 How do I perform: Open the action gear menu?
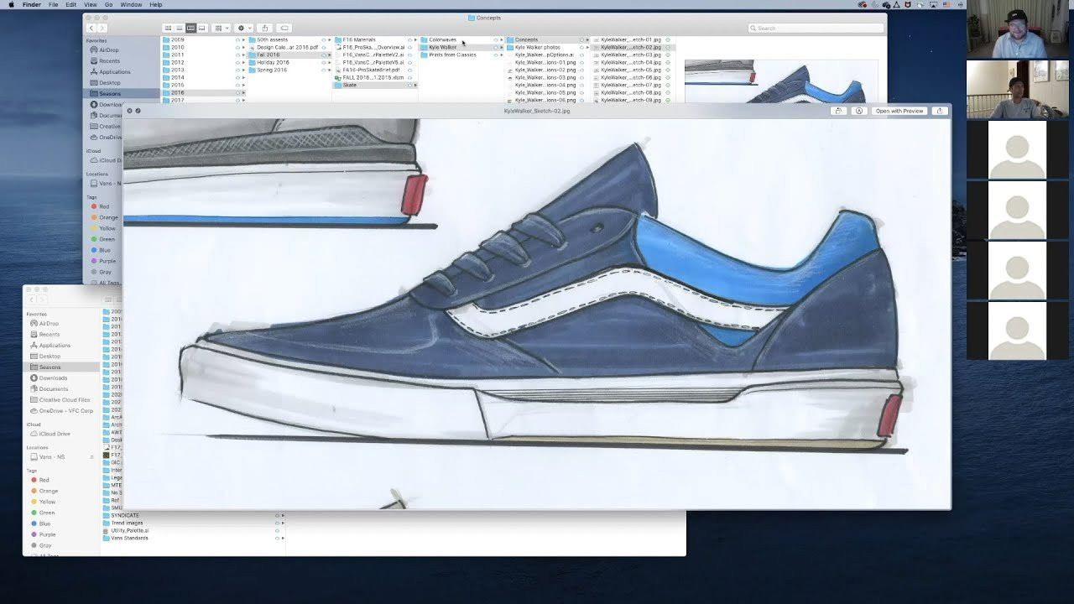tap(241, 28)
